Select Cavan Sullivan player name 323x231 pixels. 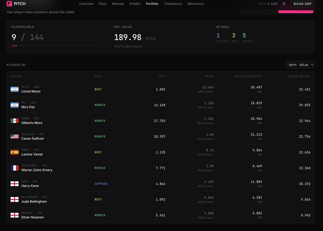(33, 138)
